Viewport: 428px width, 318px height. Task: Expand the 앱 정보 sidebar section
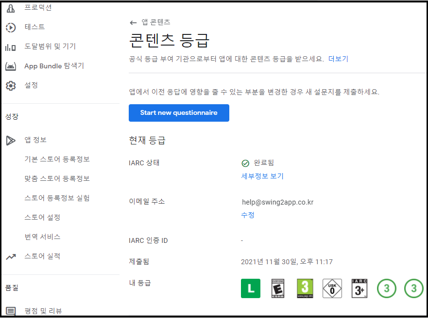click(35, 140)
